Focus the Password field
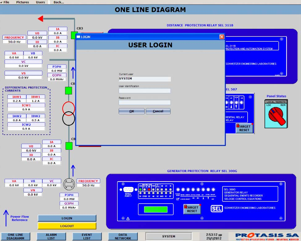 click(x=145, y=102)
